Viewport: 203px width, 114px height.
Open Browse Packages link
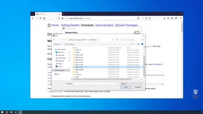[127, 25]
